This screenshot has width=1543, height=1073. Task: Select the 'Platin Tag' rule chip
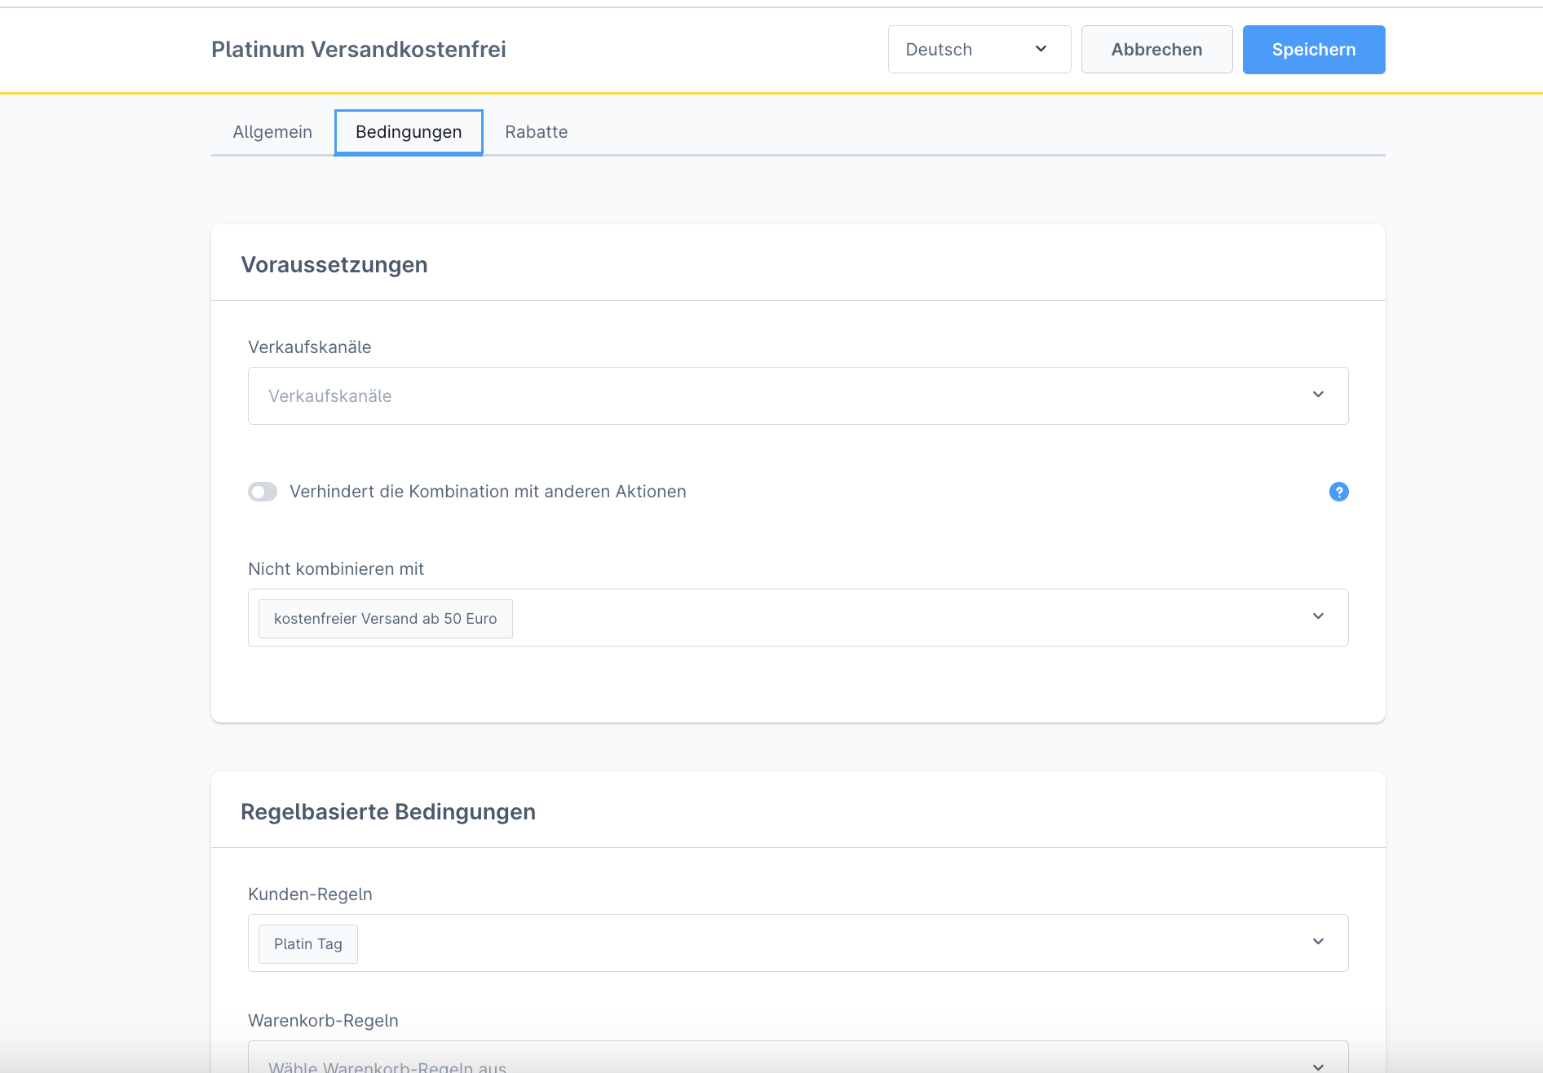click(307, 944)
